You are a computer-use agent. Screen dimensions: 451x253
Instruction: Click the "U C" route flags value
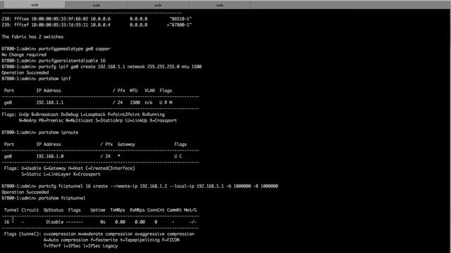click(x=178, y=157)
